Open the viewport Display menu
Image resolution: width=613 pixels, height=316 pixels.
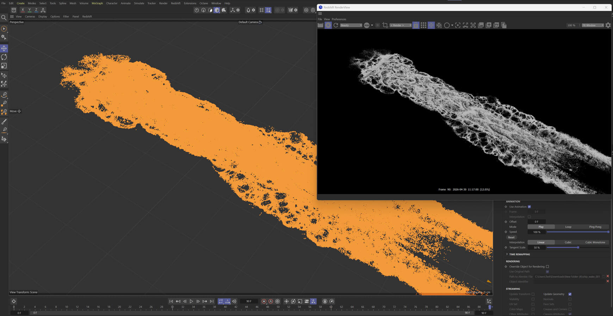43,17
